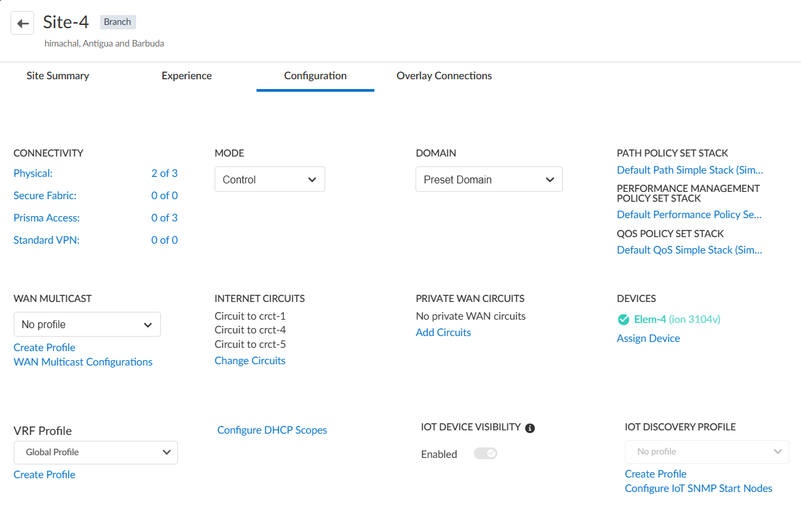Open the WAN Multicast Configurations link

tap(83, 362)
